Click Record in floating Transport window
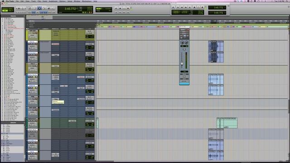The height and width of the screenshot is (163, 290). [x=203, y=7]
